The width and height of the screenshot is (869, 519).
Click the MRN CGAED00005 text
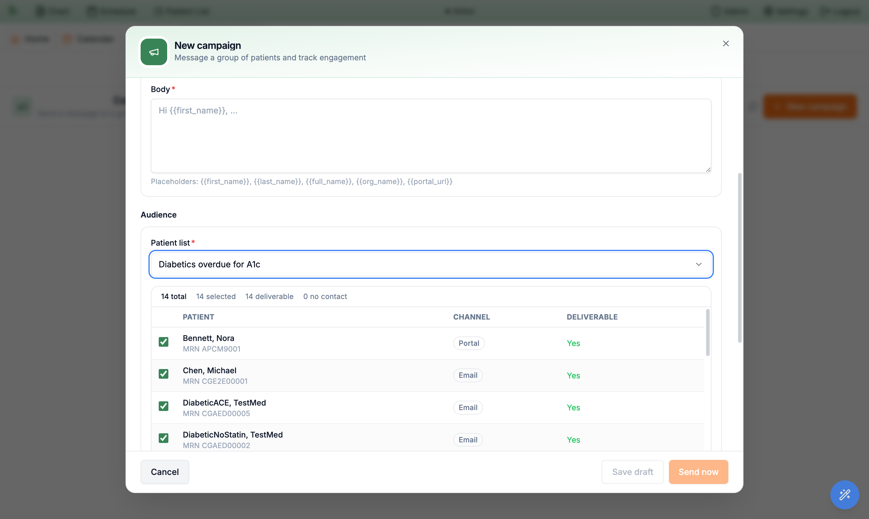216,413
